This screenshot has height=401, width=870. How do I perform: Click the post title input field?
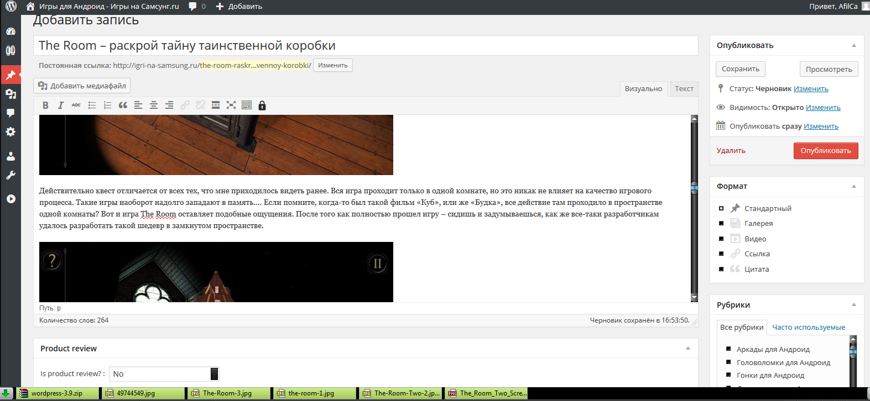[366, 45]
